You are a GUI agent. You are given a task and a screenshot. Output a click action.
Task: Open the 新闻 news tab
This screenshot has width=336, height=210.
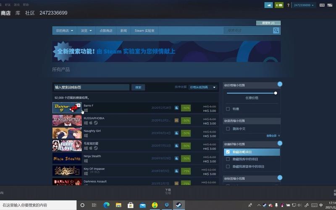[123, 31]
